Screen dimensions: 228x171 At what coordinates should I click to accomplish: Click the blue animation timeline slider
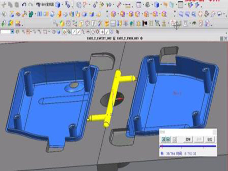click(x=188, y=146)
